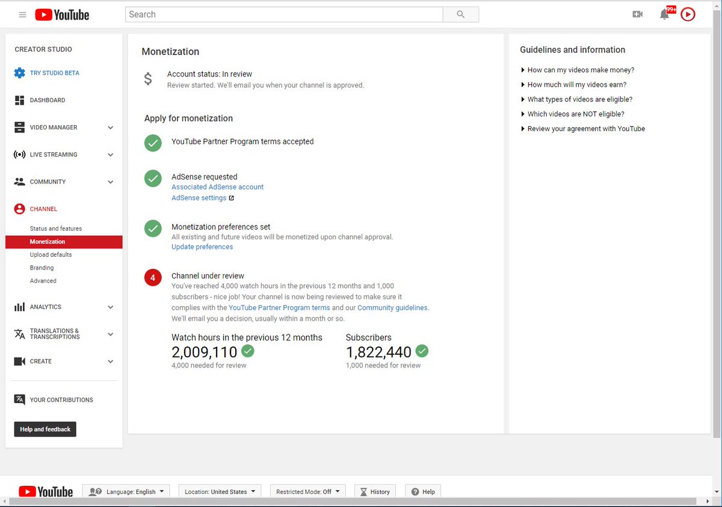Click the TRY STUDIO BETA label

[x=55, y=73]
